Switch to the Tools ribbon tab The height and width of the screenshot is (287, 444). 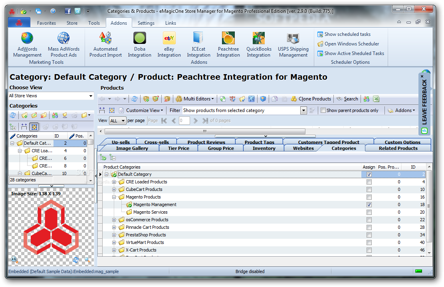pos(94,23)
